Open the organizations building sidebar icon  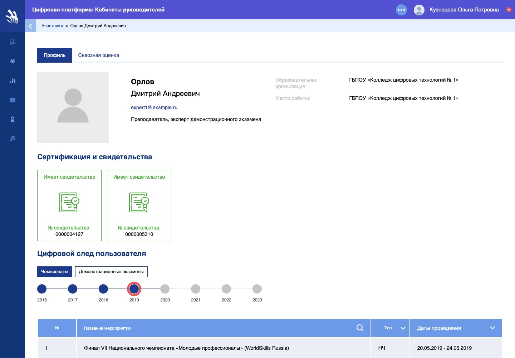[13, 100]
